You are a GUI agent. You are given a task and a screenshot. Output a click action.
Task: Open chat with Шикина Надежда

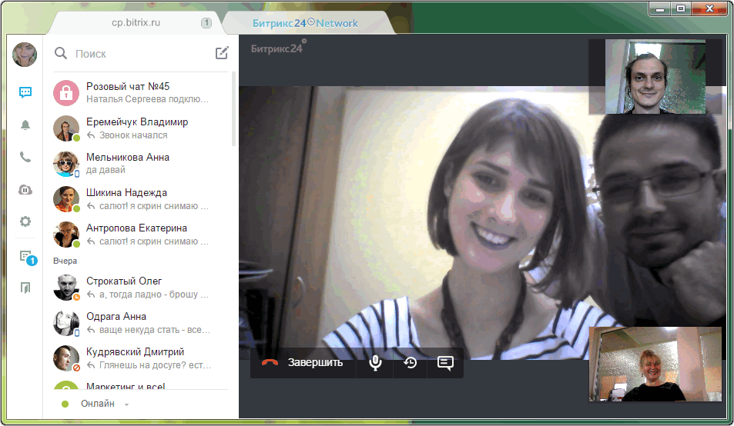coord(140,199)
